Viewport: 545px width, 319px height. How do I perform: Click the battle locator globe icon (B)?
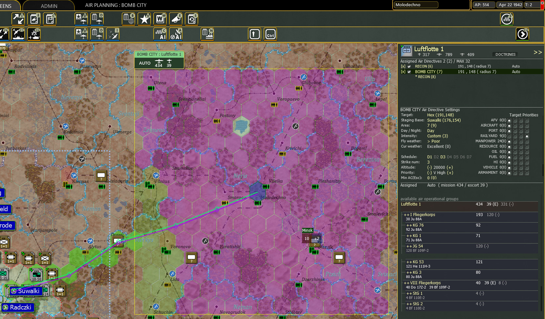point(128,19)
